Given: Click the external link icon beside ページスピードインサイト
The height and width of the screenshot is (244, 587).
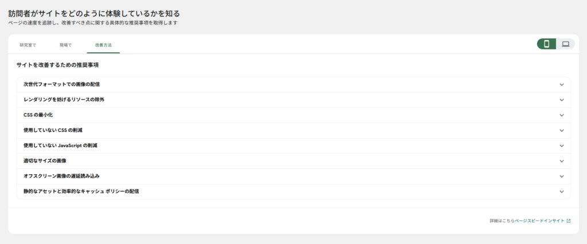Looking at the screenshot, I should coord(569,221).
